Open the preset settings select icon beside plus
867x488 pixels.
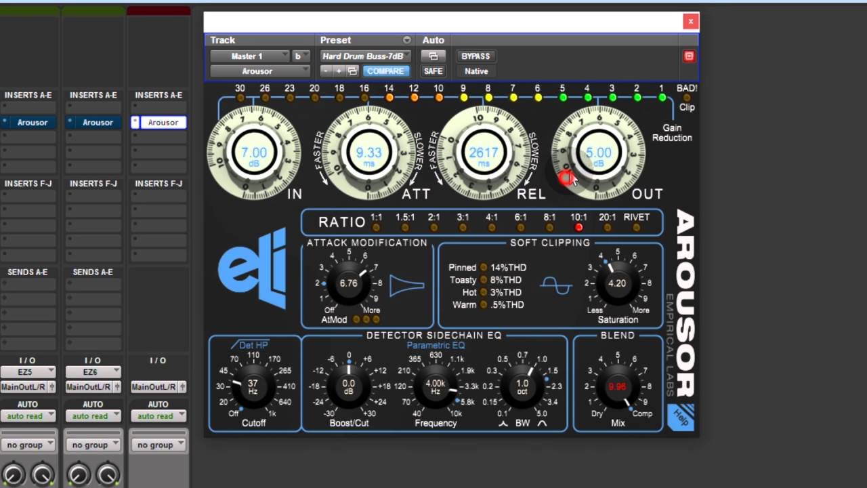coord(352,71)
